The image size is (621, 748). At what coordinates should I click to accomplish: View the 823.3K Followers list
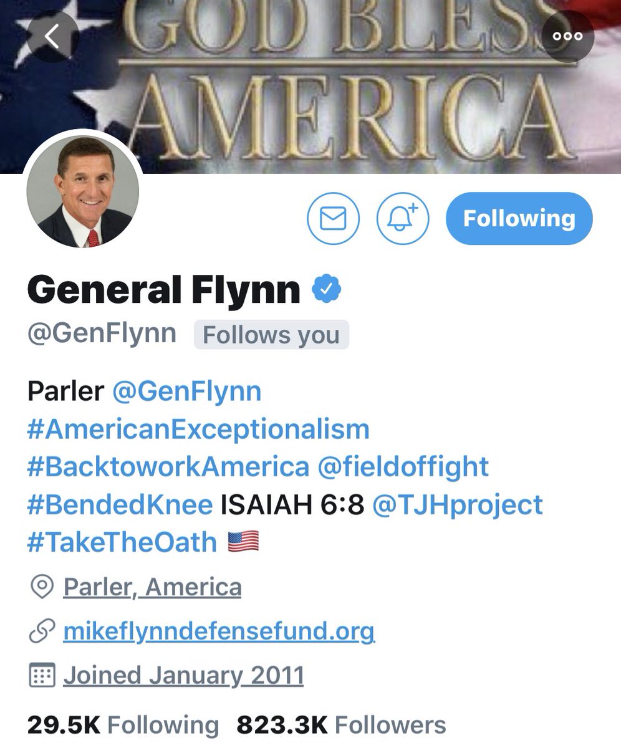[x=341, y=725]
